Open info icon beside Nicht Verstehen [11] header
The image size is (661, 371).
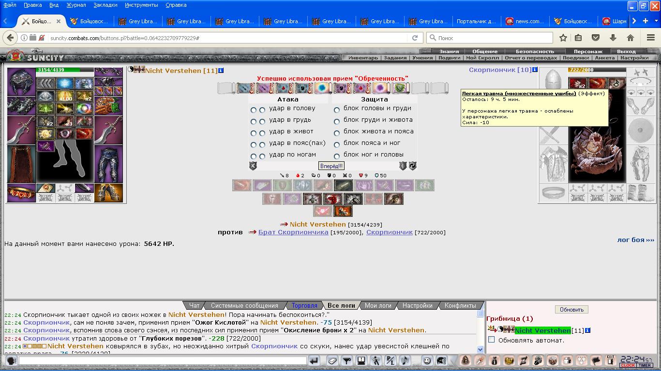tap(221, 71)
